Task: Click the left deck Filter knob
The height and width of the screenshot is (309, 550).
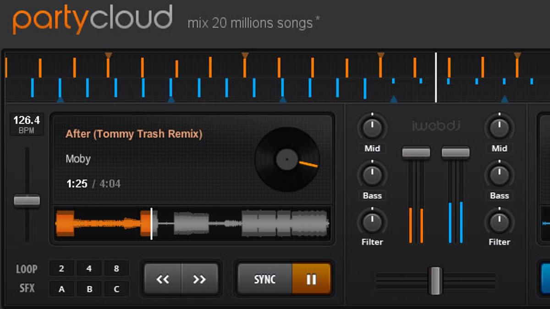Action: click(x=372, y=222)
